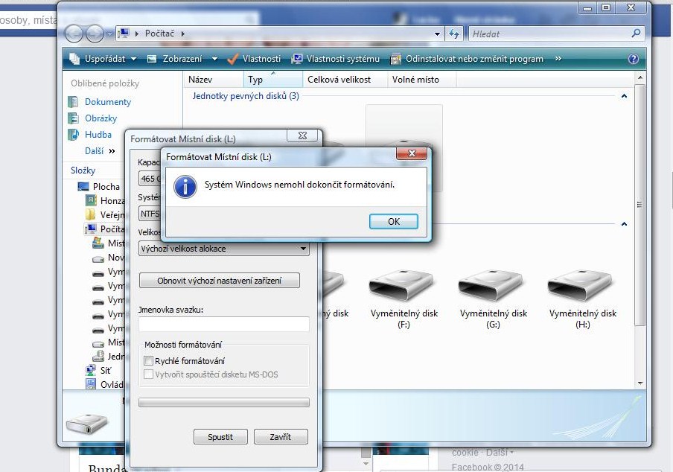Click Odinstalovat nebo změnit program
673x472 pixels.
click(467, 59)
